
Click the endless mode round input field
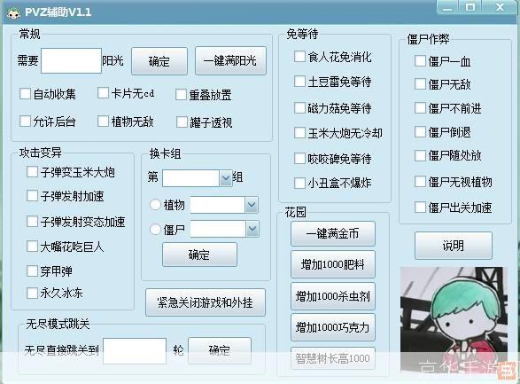(135, 351)
